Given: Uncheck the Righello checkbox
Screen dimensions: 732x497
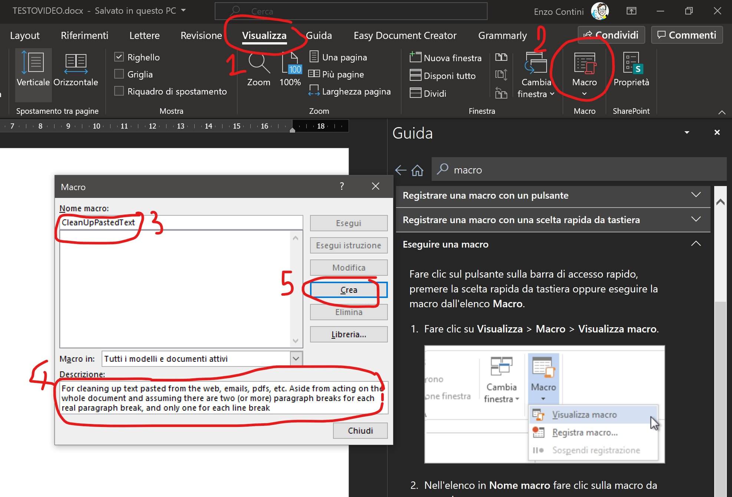Looking at the screenshot, I should point(119,57).
